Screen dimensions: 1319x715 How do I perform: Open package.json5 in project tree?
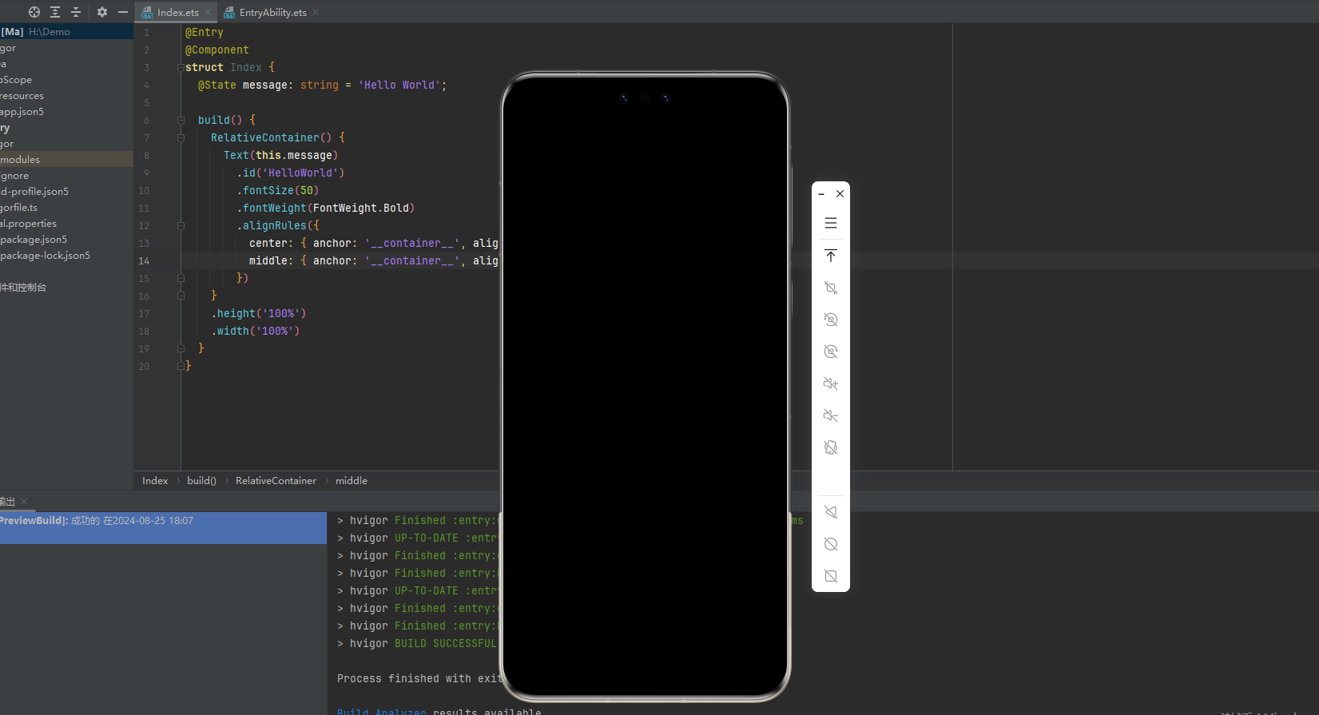[x=66, y=240]
